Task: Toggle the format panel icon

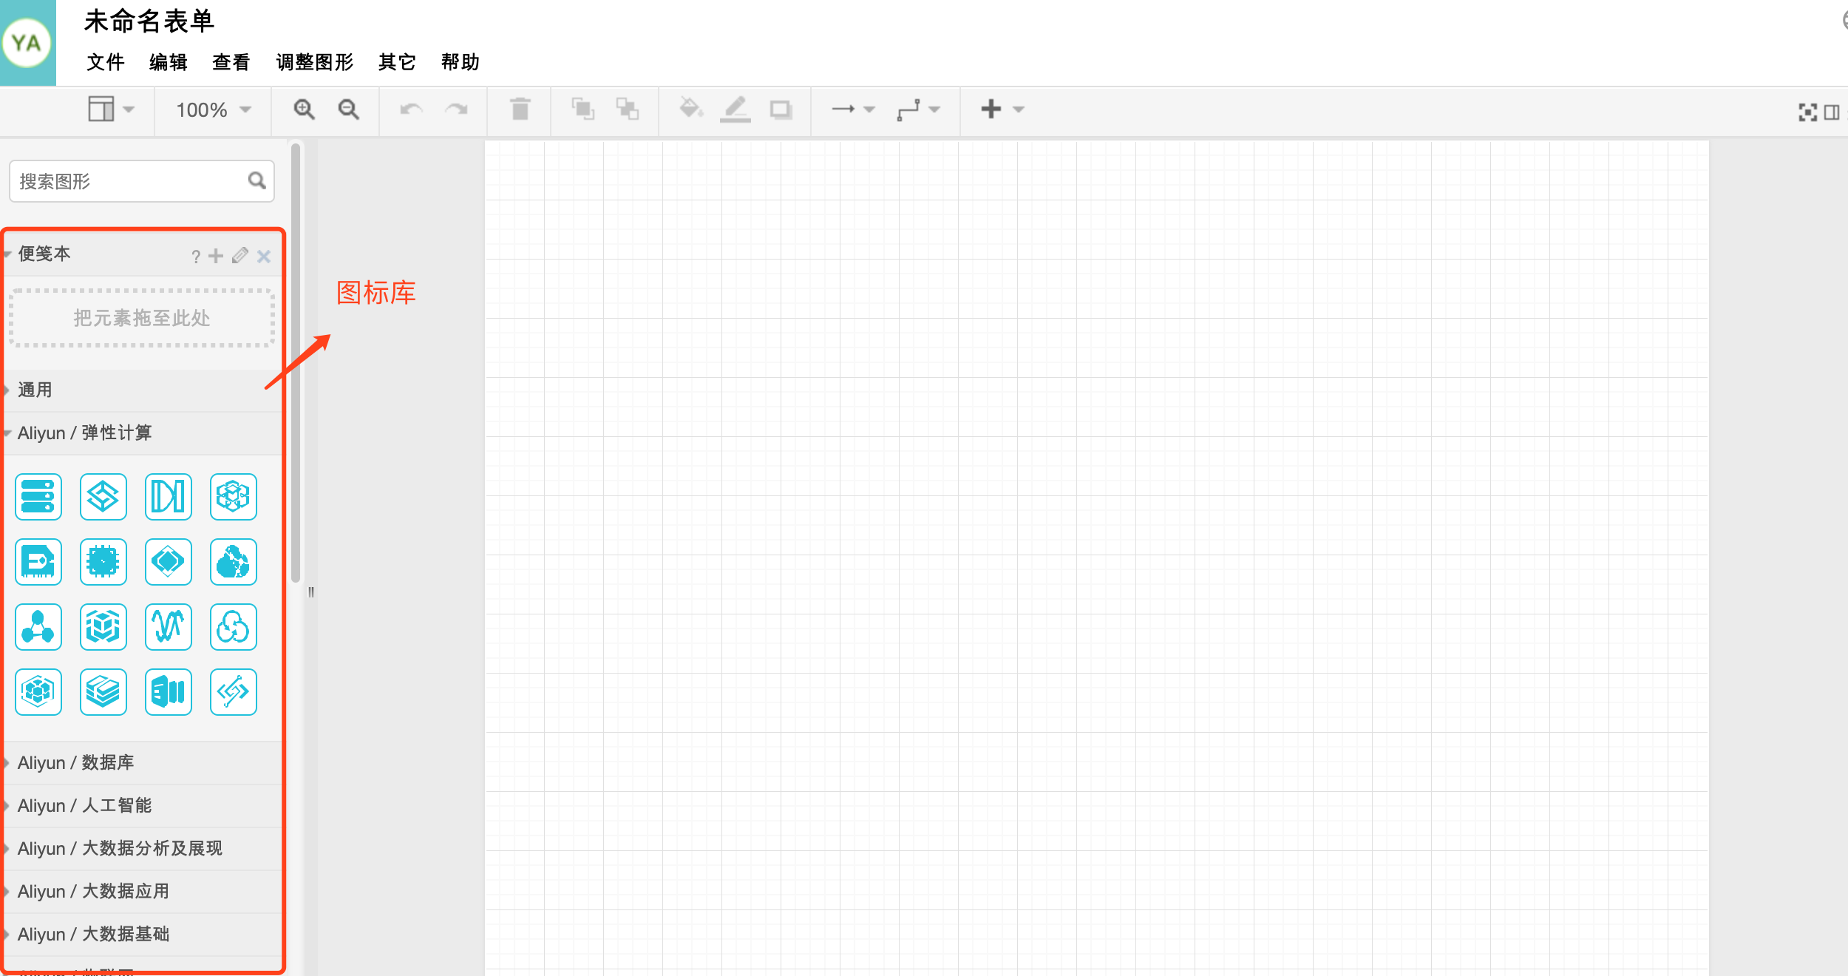Action: (x=1832, y=112)
